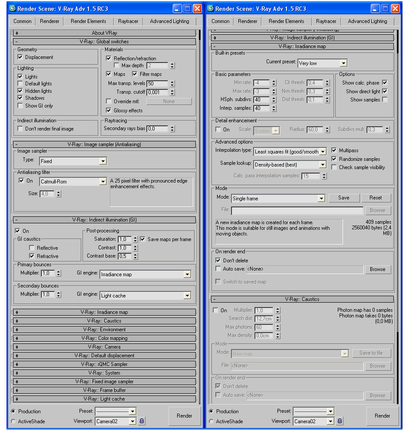Click 3ds Max app icon in right title bar
This screenshot has height=431, width=409.
(x=211, y=9)
